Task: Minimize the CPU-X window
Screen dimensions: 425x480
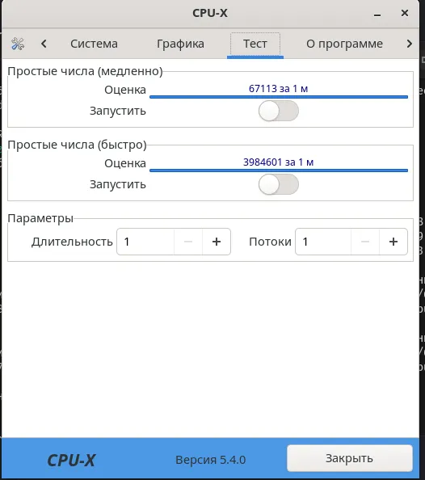Action: point(377,14)
